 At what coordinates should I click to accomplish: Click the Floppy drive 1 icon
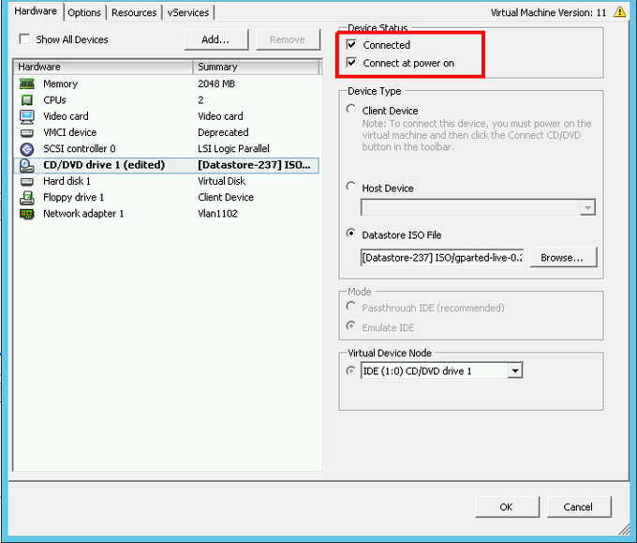coord(27,198)
